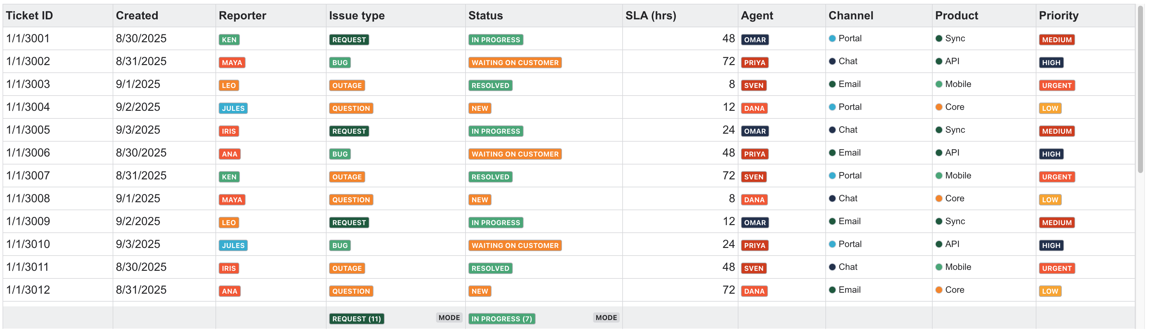Click the SLA (hrs) column header

point(680,16)
